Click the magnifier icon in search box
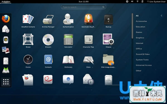Screen dimensions: 167x104 (103, 7)
